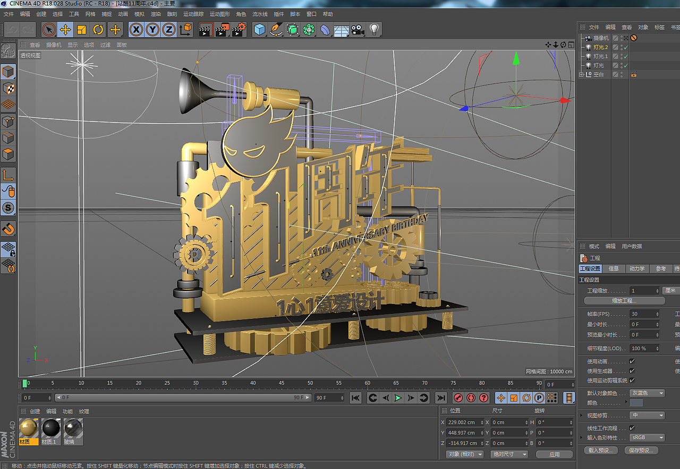Add a cube primitive object

click(259, 30)
